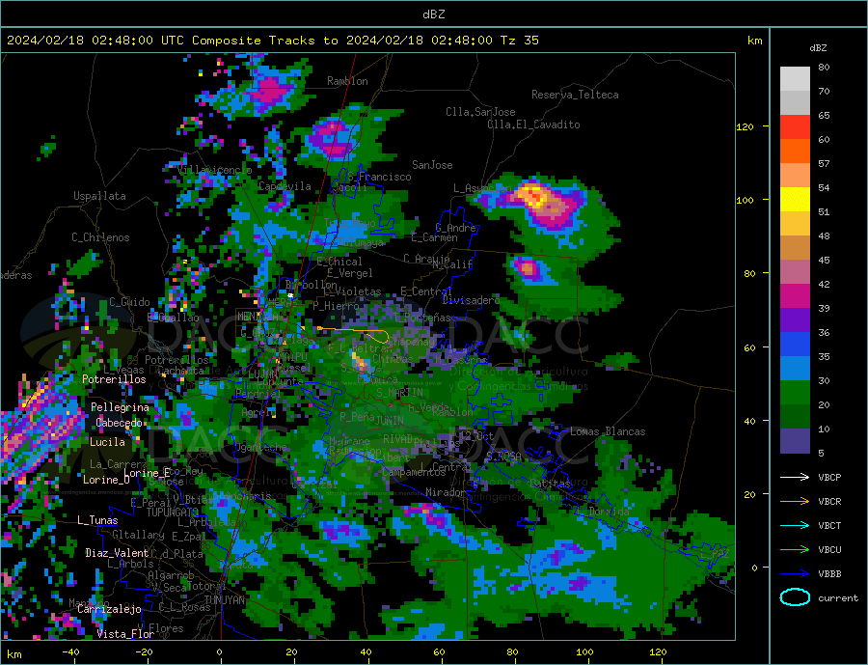Click the white VBCP arrow legend icon
868x665 pixels.
click(795, 477)
